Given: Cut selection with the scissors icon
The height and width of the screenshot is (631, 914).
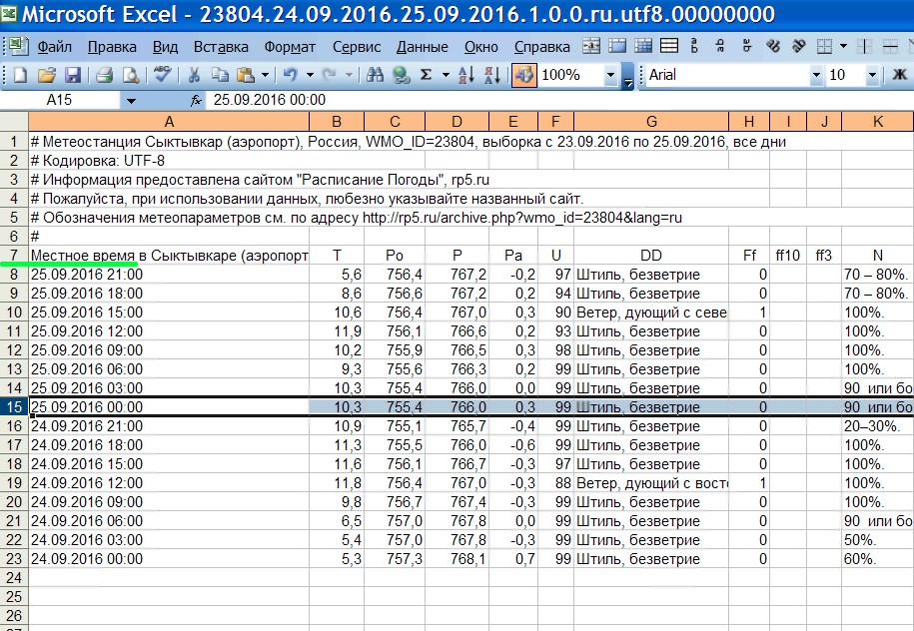Looking at the screenshot, I should (x=195, y=75).
